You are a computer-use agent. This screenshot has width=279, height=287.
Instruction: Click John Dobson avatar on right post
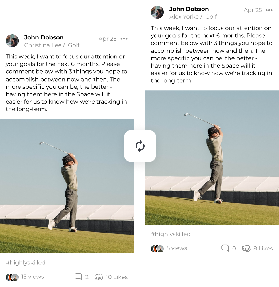tap(157, 12)
